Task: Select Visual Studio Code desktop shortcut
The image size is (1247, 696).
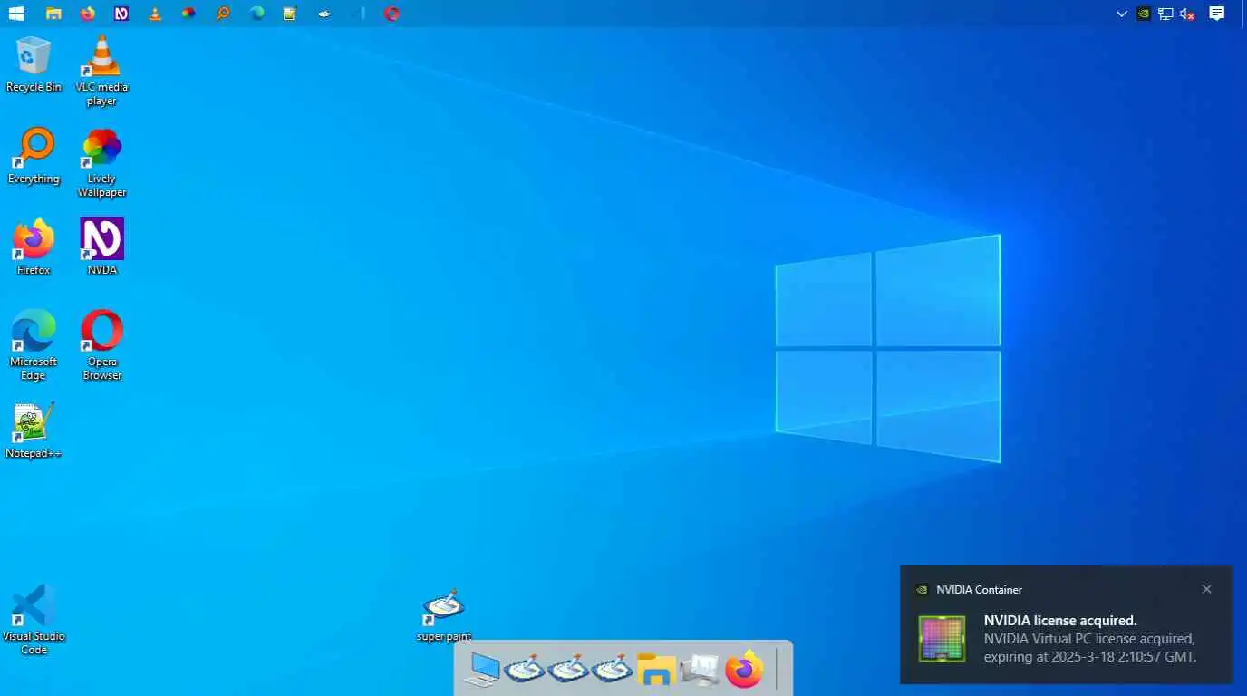Action: [x=34, y=620]
